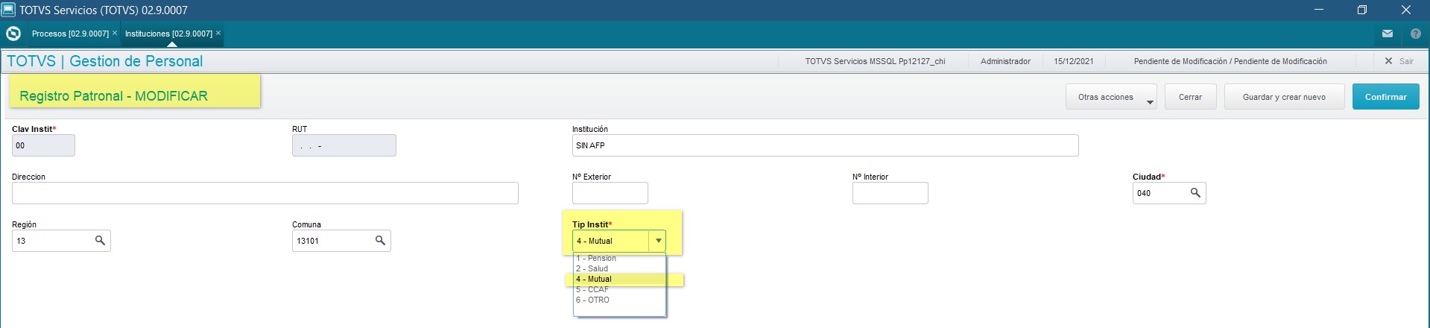This screenshot has width=1430, height=328.
Task: Click the Nº Interior field
Action: [x=890, y=193]
